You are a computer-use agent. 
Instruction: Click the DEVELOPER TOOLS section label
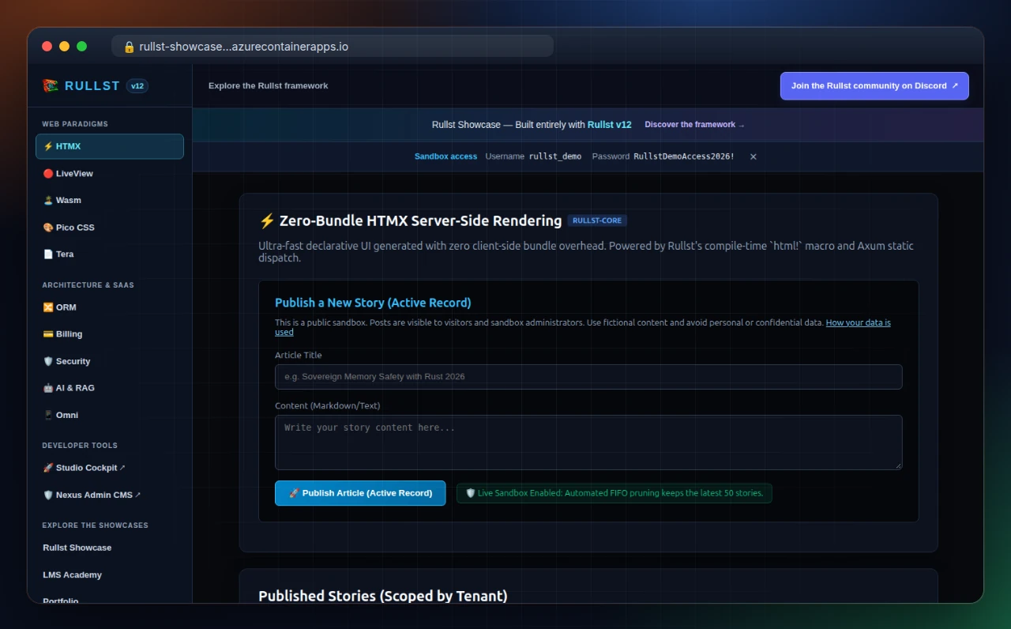[80, 446]
